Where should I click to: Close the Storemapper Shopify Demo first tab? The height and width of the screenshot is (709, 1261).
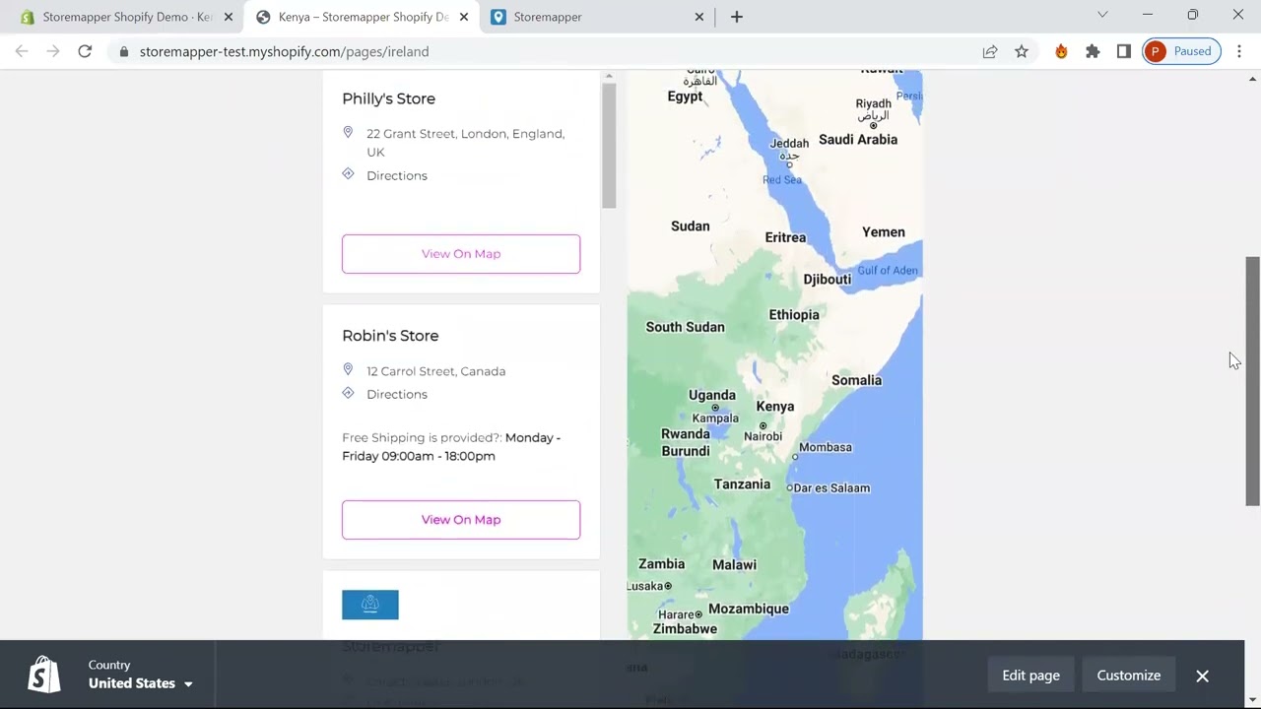click(229, 17)
